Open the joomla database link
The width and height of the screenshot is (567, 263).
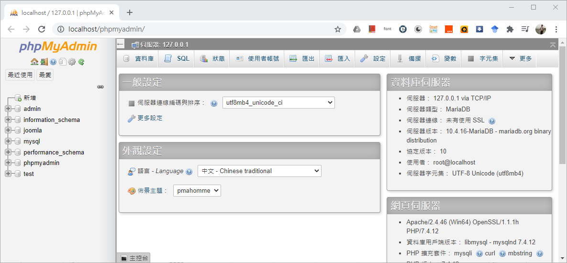point(33,131)
